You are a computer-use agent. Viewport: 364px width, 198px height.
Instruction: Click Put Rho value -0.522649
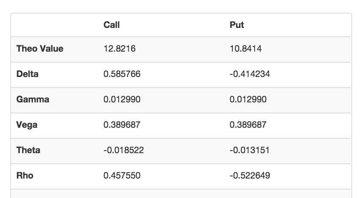tap(250, 176)
